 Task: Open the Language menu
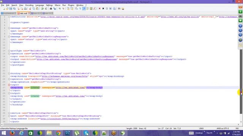39,5
